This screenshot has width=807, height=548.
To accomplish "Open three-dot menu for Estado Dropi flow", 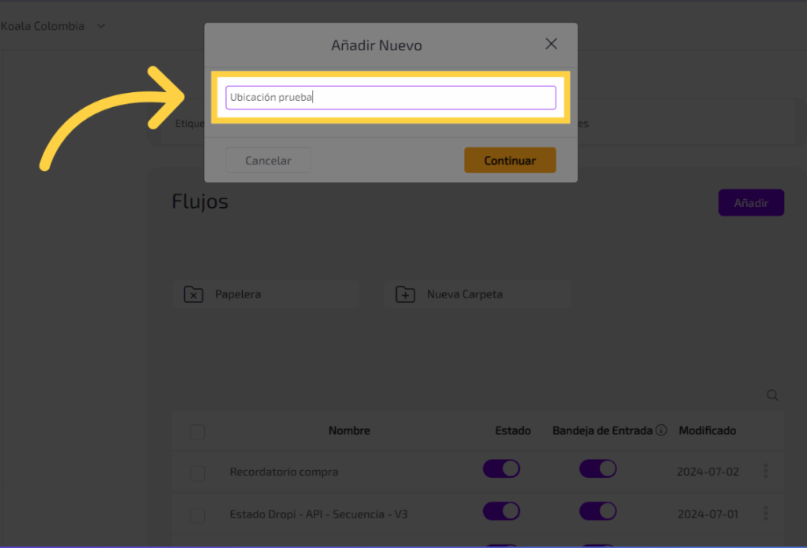I will 766,514.
